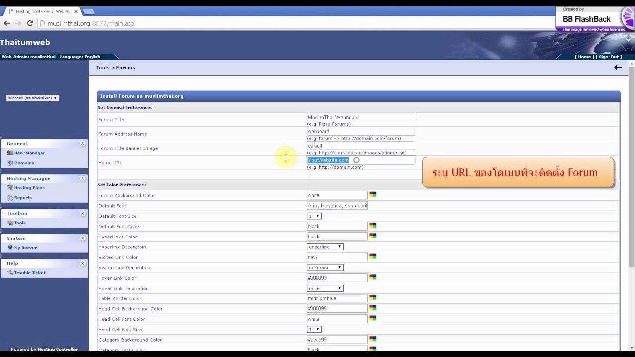Open color picker for Head Cell Font Color
The image size is (635, 357).
[x=373, y=318]
